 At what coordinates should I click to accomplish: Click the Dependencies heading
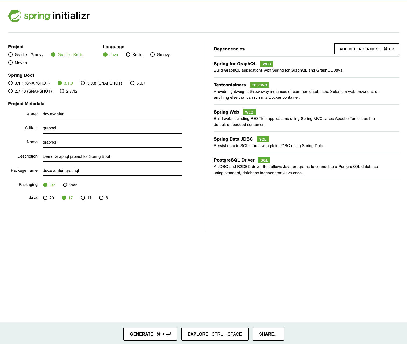[x=229, y=49]
